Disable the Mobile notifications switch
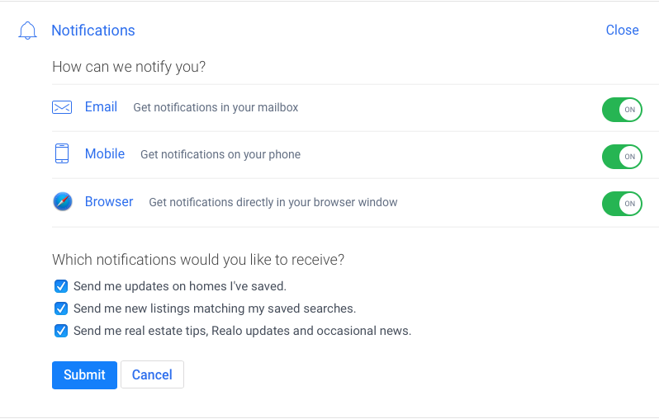Screen dimensions: 659x419 point(622,157)
